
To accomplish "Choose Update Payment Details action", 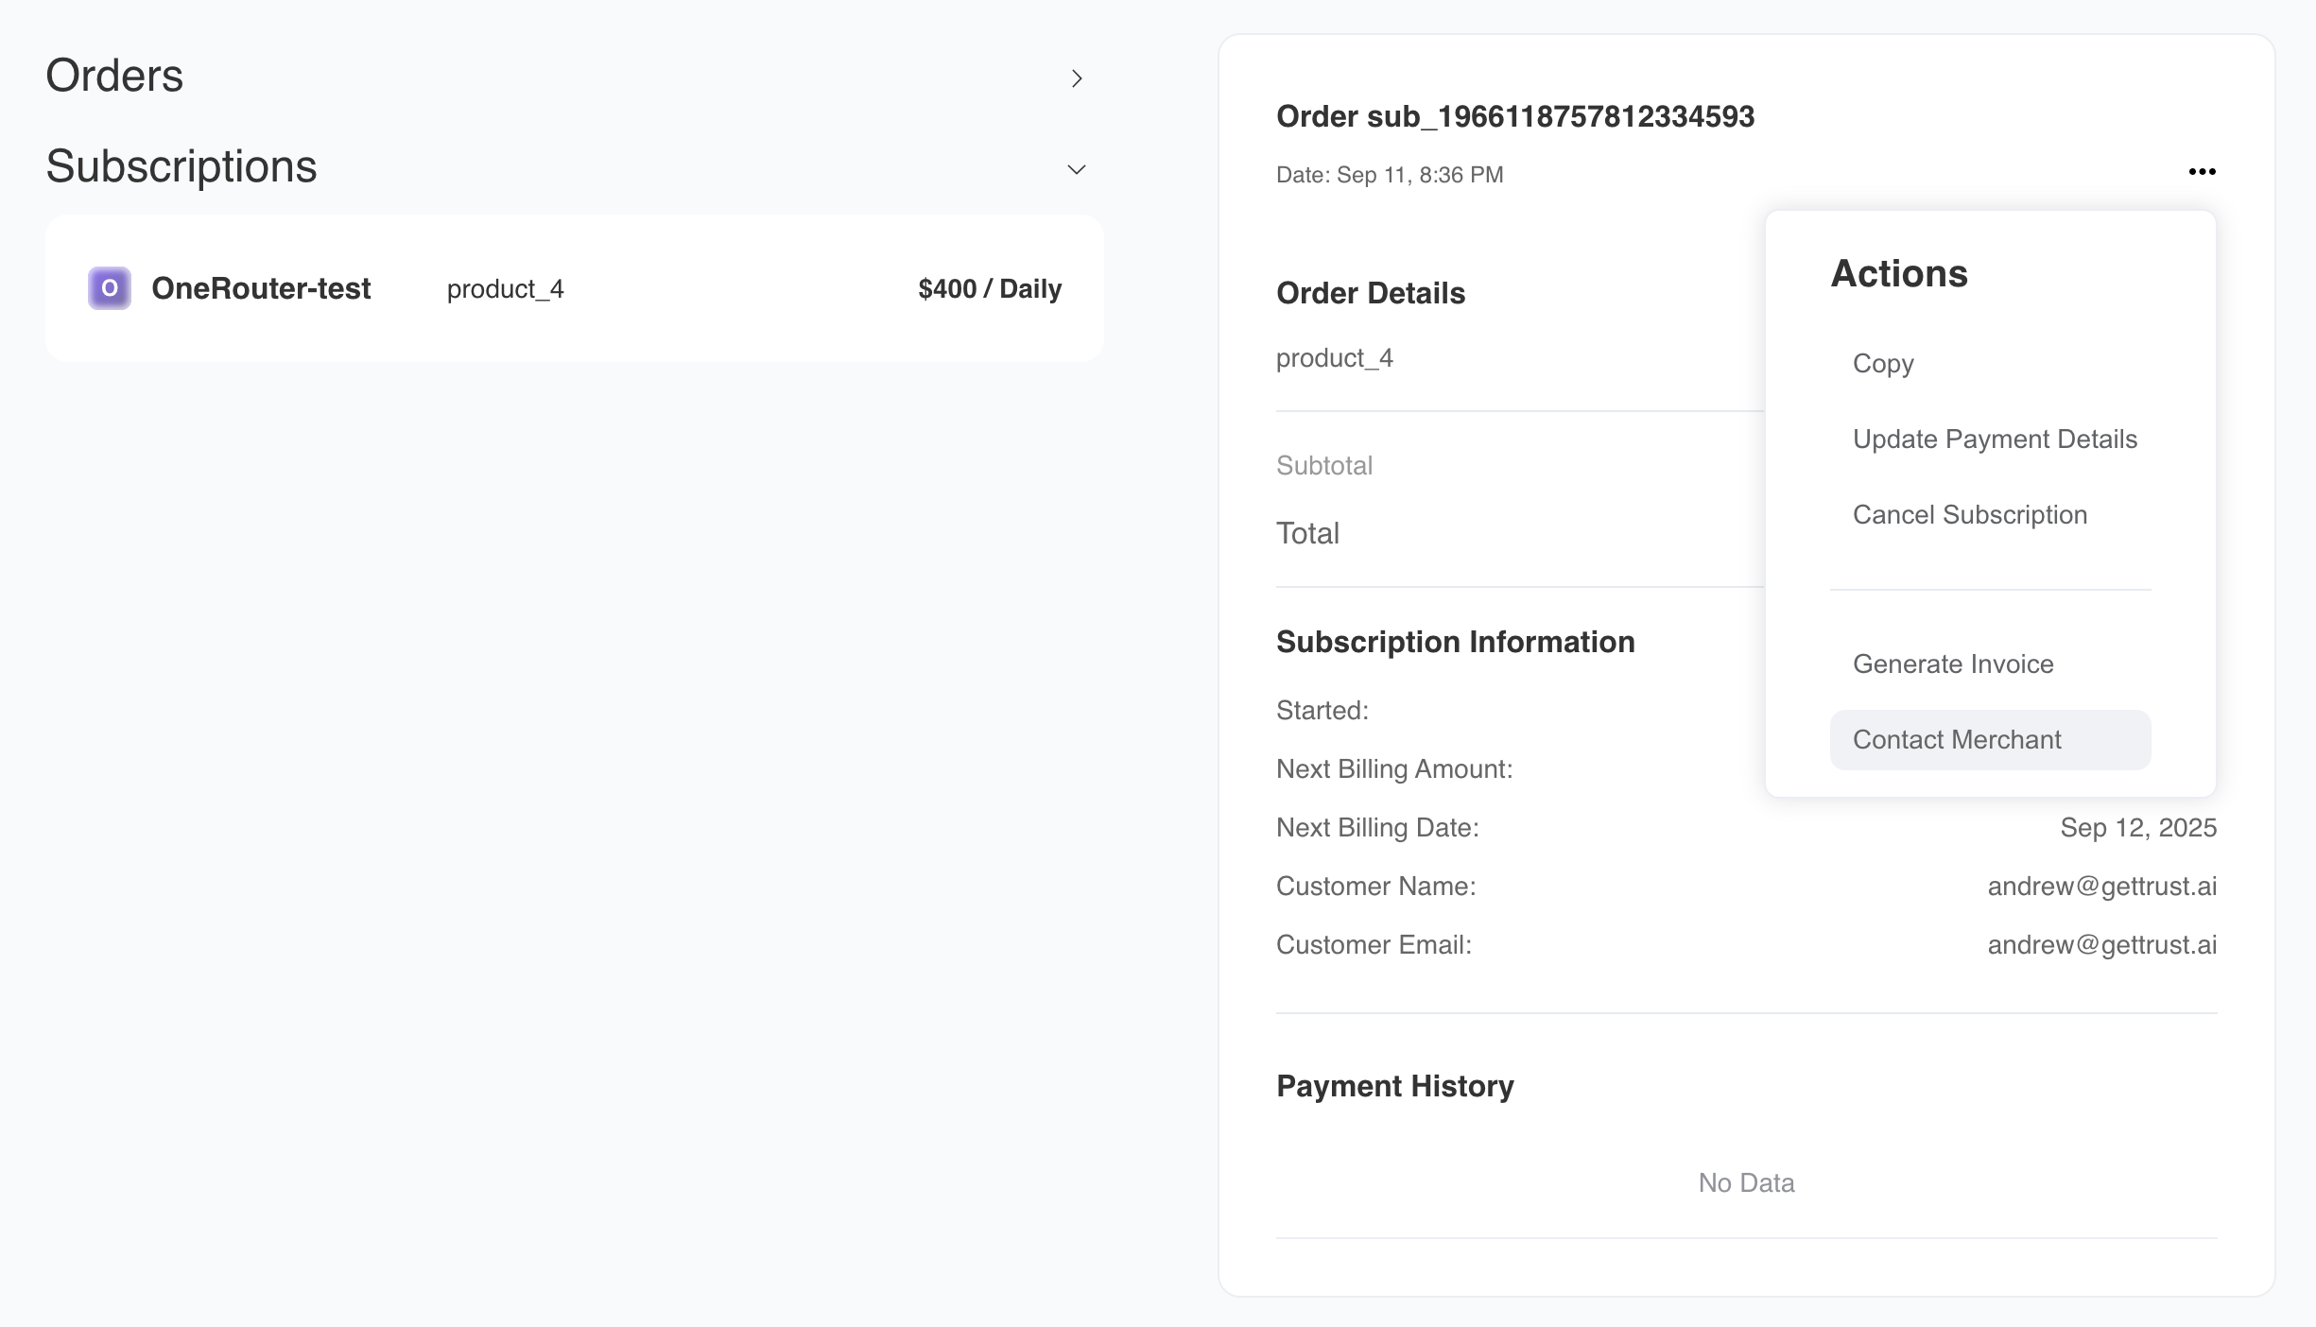I will 1995,439.
